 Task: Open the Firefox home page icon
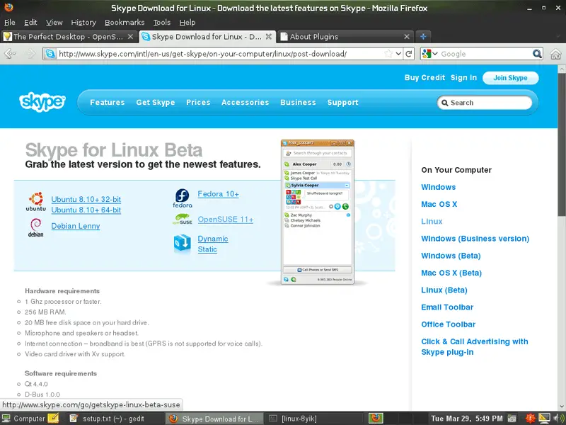coord(555,54)
